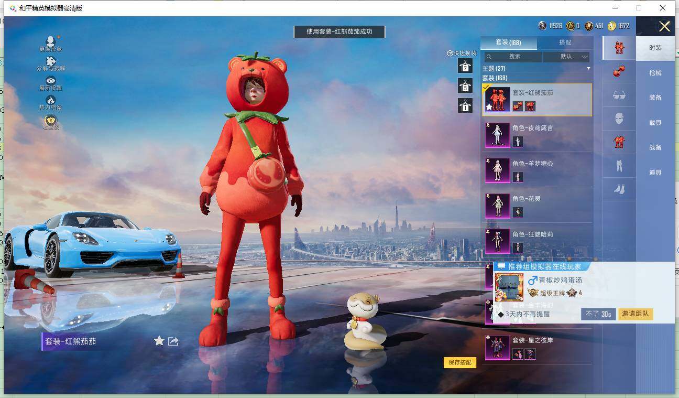Select the outfit set category icon in sidebar

click(619, 48)
